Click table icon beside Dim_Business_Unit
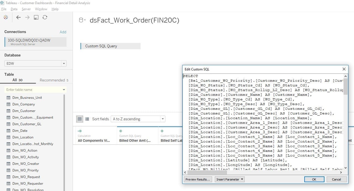This screenshot has height=191, width=354. click(x=8, y=98)
